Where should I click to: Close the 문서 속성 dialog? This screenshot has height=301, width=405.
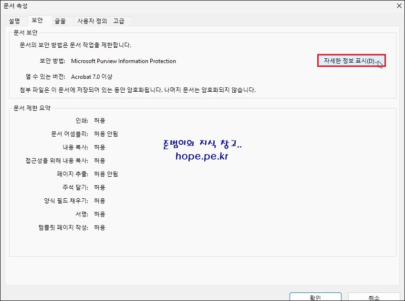tap(399, 6)
